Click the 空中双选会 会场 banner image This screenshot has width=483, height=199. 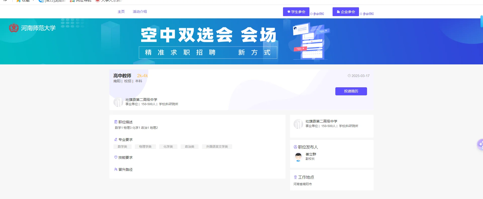[242, 42]
